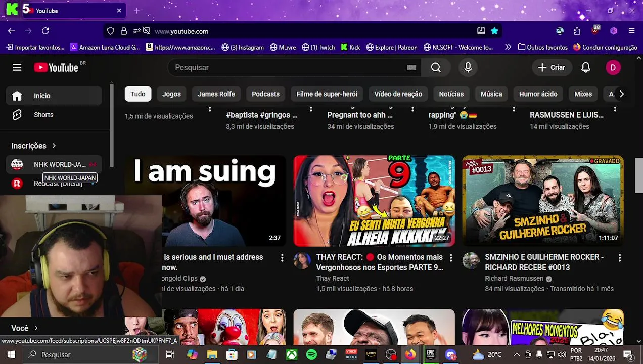Click the site padlock icon
Viewport: 643px width, 364px height.
(x=123, y=31)
